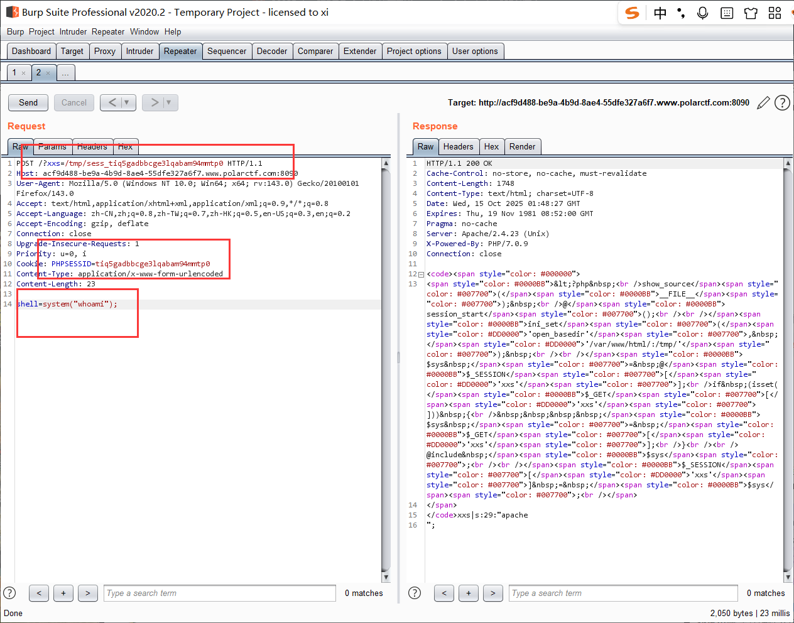794x623 pixels.
Task: Open back history dropdown arrow
Action: tap(127, 102)
